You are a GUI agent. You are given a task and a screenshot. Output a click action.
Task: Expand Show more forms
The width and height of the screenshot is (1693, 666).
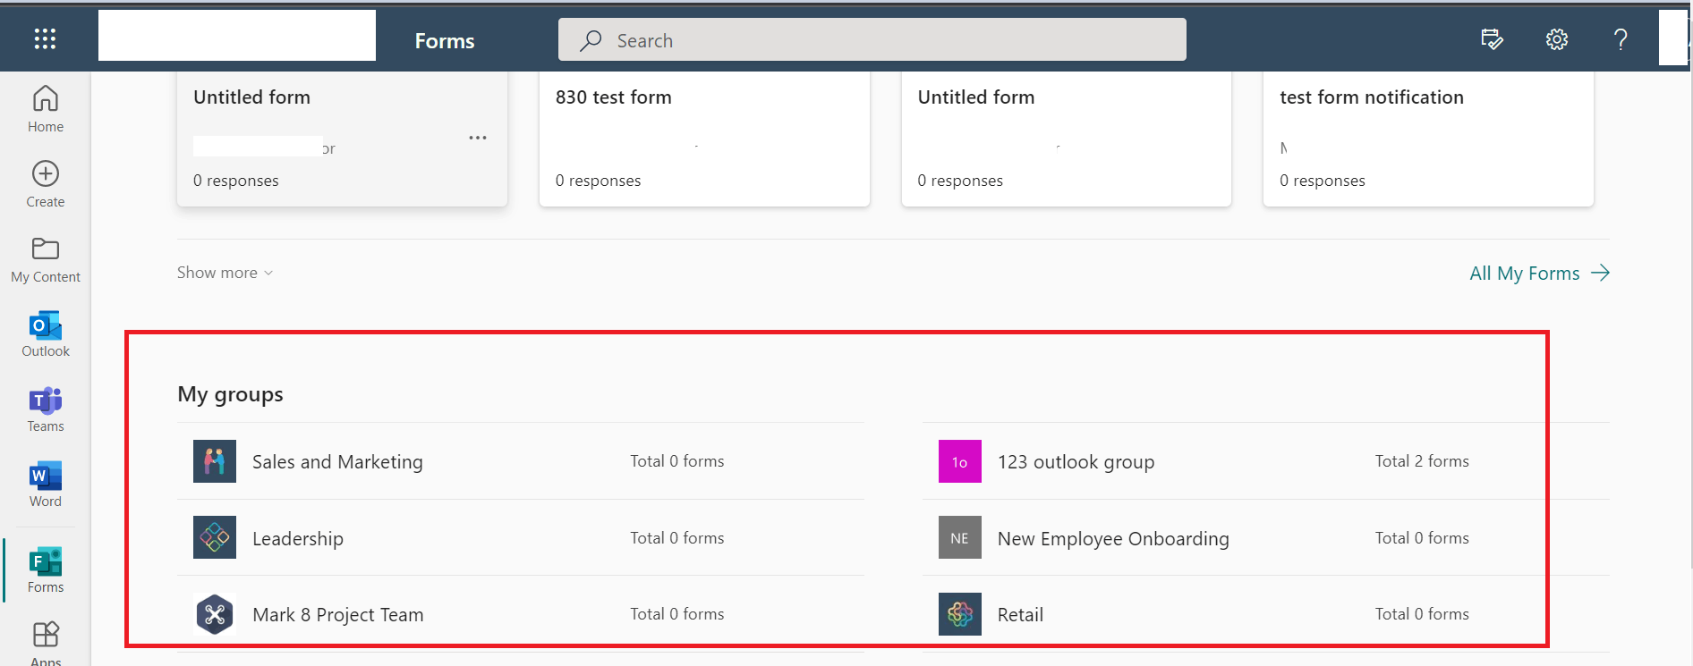pyautogui.click(x=225, y=273)
